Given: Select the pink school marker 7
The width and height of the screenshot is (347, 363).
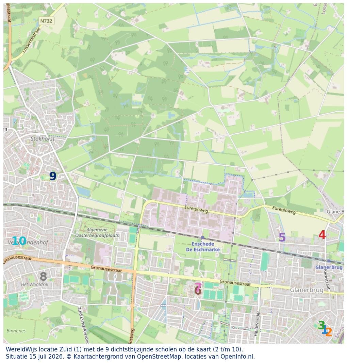Looking at the screenshot, I should (x=198, y=286).
